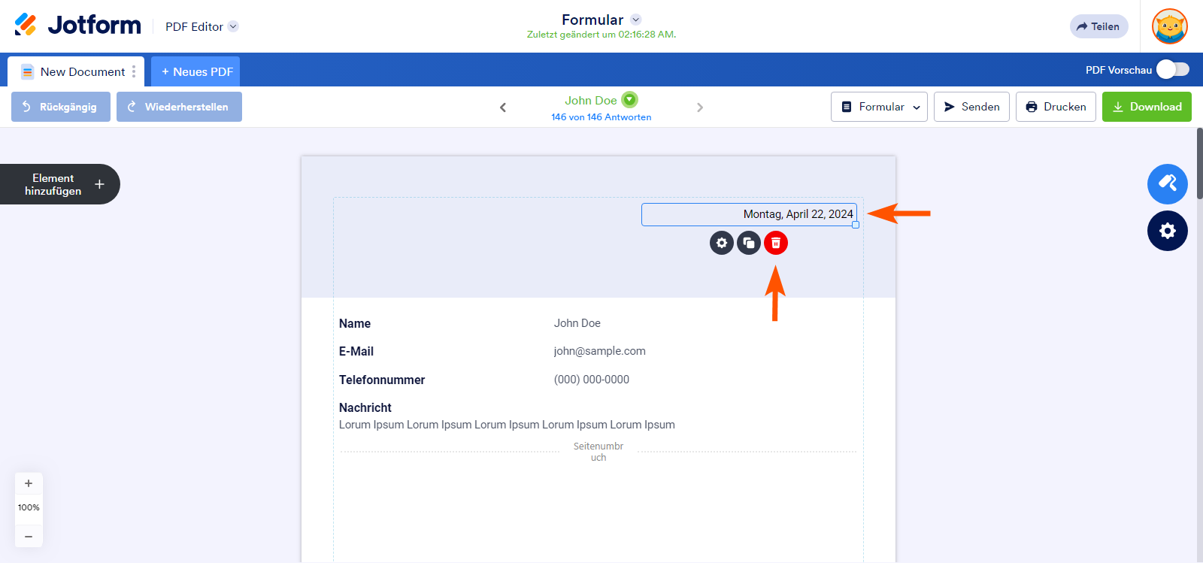The width and height of the screenshot is (1203, 563).
Task: Select the Lorum Ipsum message text
Action: (507, 425)
